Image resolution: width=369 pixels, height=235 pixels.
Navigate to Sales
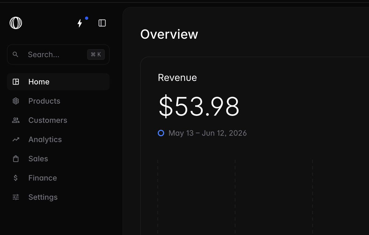click(58, 159)
